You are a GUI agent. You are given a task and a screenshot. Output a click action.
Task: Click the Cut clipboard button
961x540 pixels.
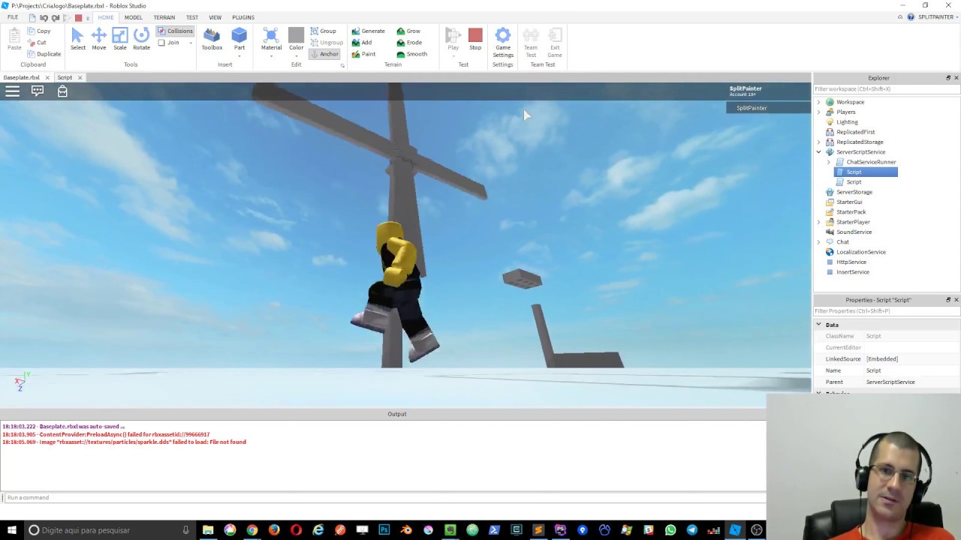pos(37,43)
